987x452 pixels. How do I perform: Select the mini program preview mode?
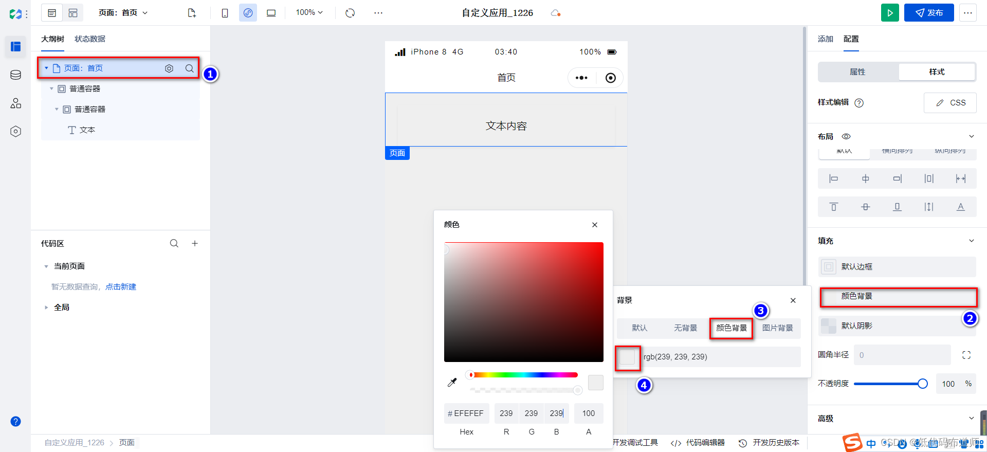[248, 13]
